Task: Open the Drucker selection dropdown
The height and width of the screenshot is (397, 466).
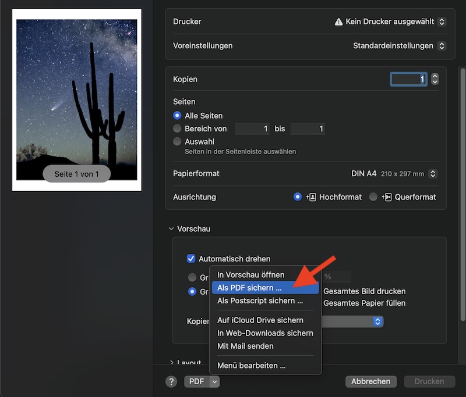Action: tap(390, 22)
